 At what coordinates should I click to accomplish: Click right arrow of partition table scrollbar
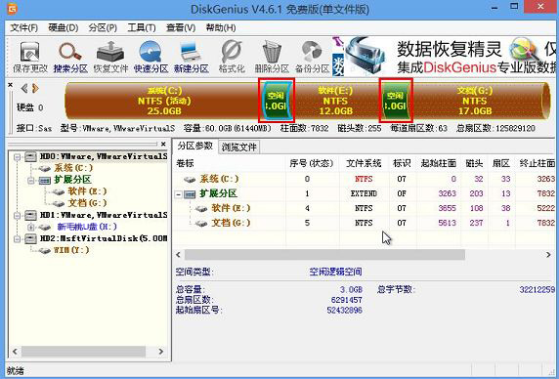548,255
